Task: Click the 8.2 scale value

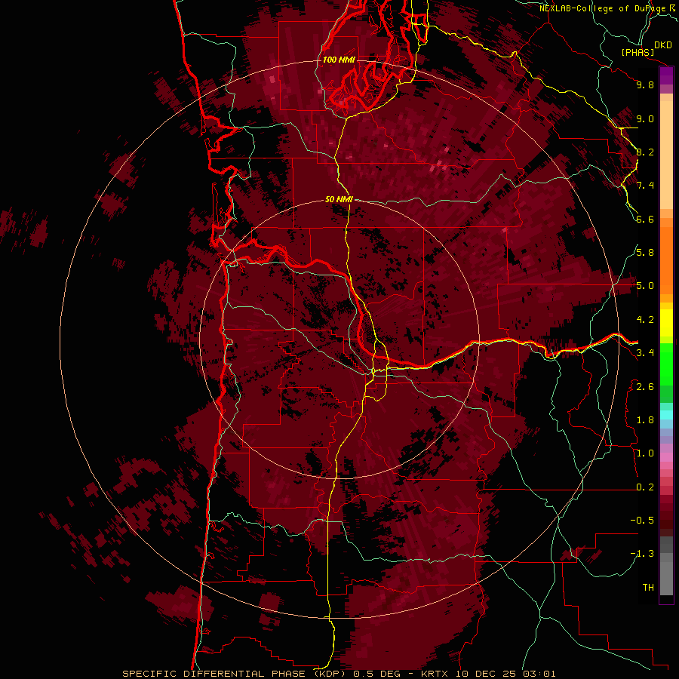Action: [645, 152]
